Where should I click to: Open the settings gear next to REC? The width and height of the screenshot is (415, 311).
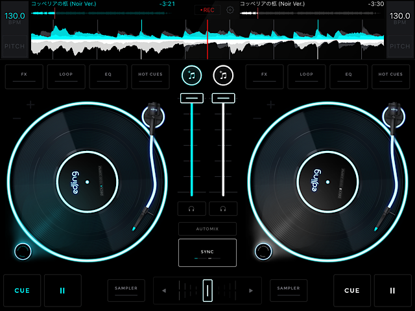click(x=230, y=10)
